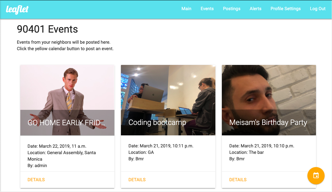View DETAILS of the Coding bootcamp event
Screen dimensions: 332x192
click(137, 180)
